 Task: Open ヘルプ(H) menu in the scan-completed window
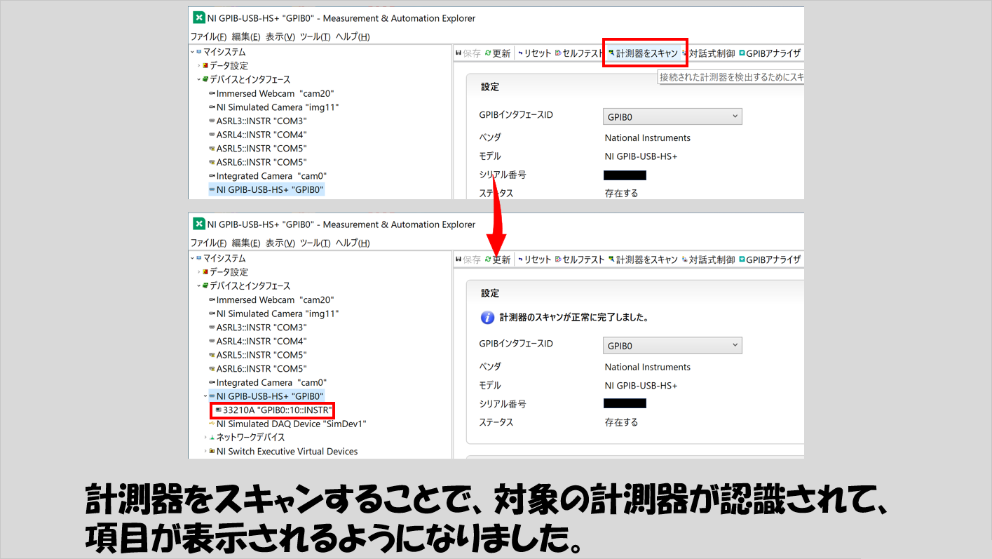pyautogui.click(x=353, y=243)
